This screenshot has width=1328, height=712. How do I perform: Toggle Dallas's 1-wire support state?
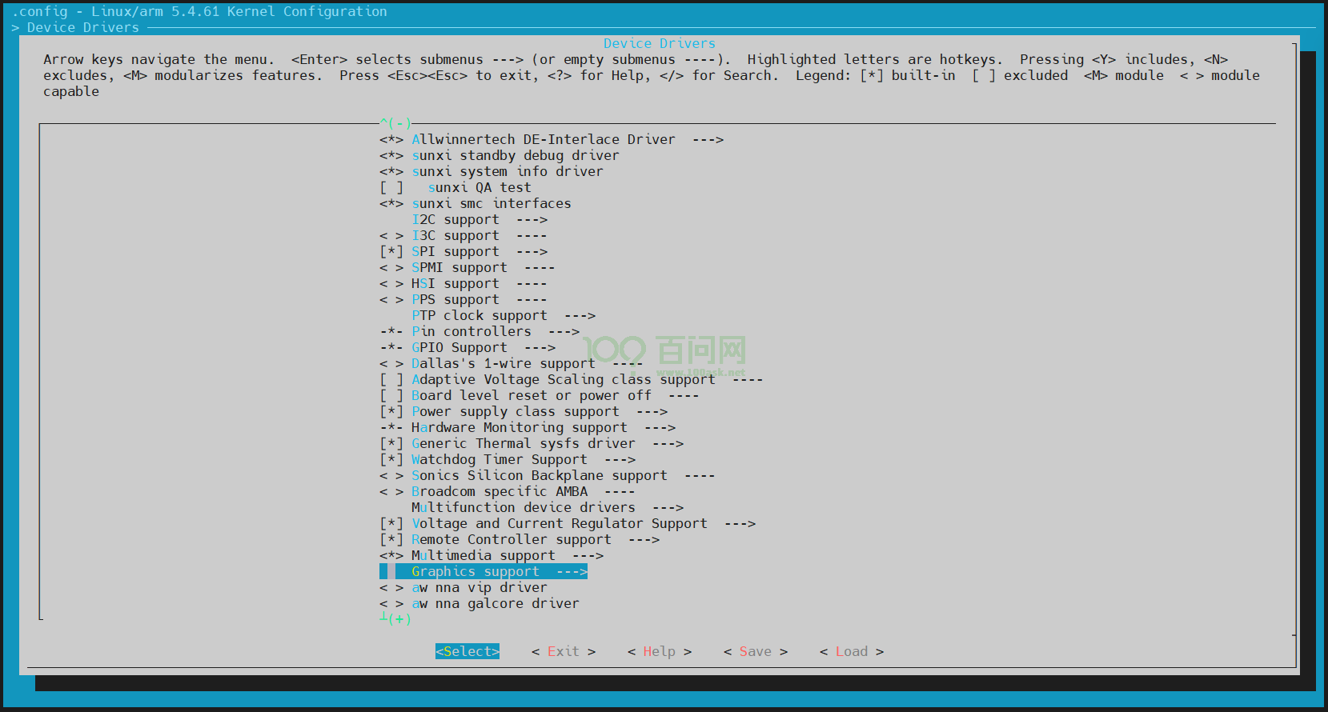(x=391, y=364)
